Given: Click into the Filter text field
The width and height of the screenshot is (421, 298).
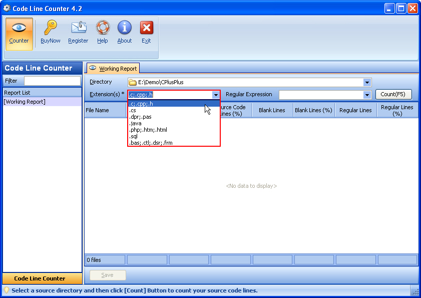Looking at the screenshot, I should coord(52,81).
